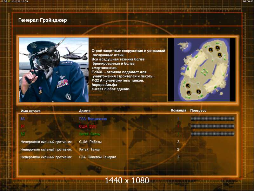Image resolution: width=254 pixels, height=191 pixels.
Task: Click 'Невероятно сильный противник' in the США, Роботы row
Action: pos(46,142)
